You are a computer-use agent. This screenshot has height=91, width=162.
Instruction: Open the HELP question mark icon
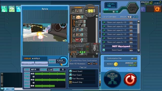12,9
